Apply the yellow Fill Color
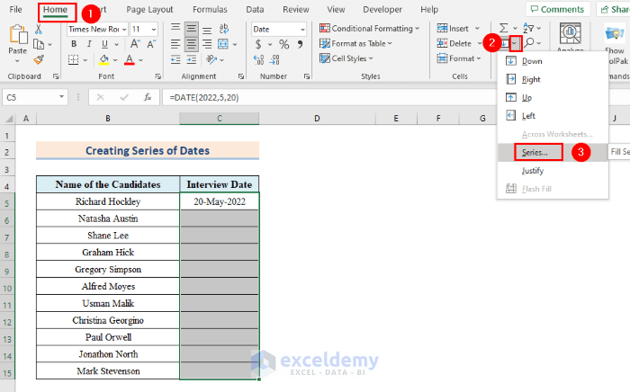The image size is (630, 392). tap(104, 59)
